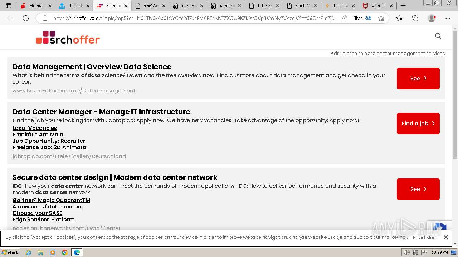Open the Frankfurt Am Main link

point(38,135)
